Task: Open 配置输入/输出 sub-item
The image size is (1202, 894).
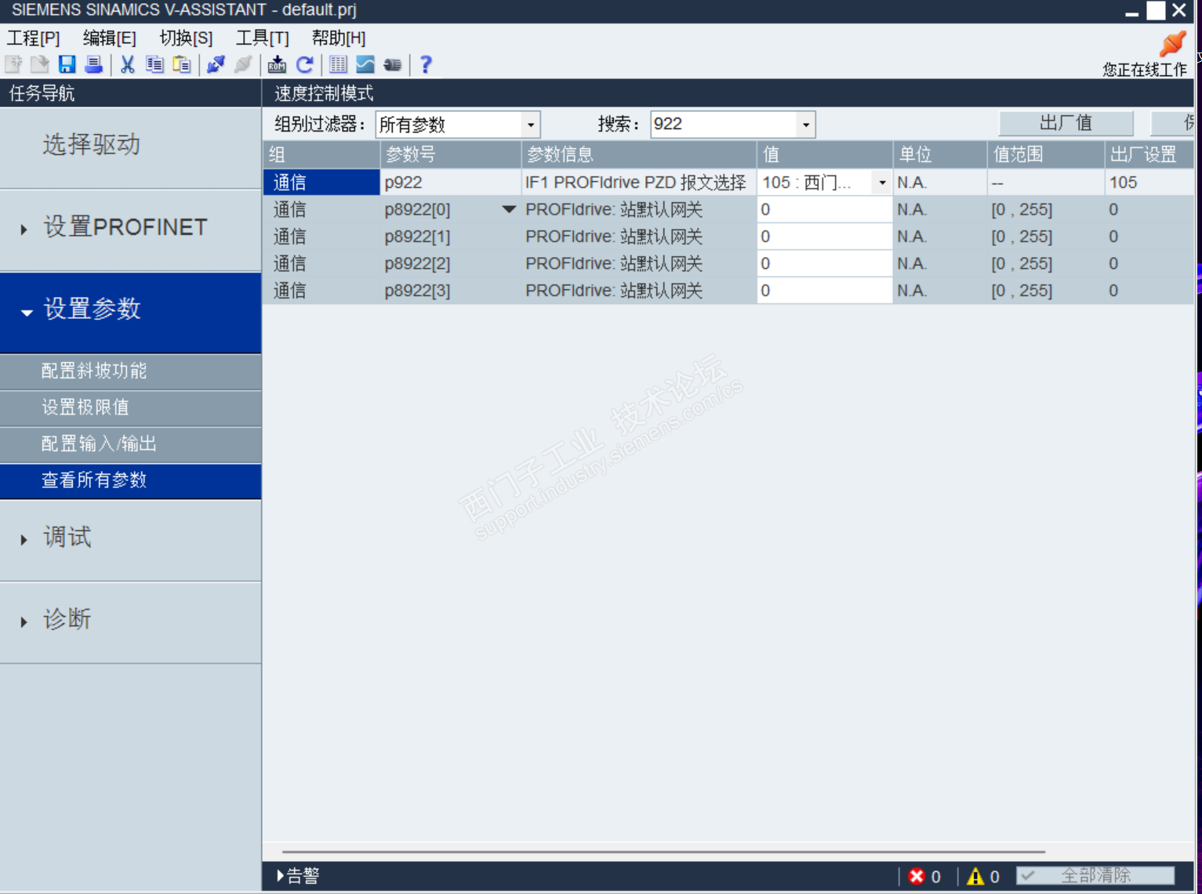Action: coord(131,443)
